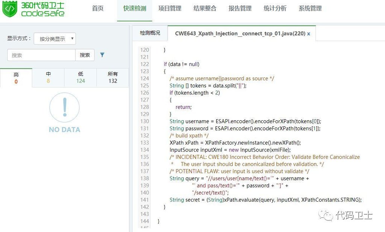The height and width of the screenshot is (232, 385).
Task: Open 系统管理 navigation item
Action: pos(310,9)
